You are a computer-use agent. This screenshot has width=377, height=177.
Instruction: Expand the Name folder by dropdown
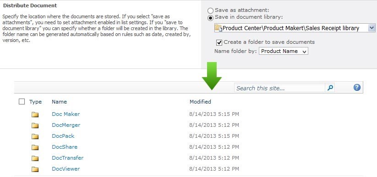(283, 51)
